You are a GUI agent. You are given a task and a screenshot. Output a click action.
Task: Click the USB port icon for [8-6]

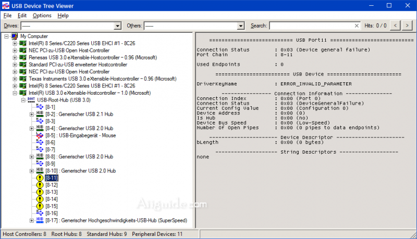pos(40,142)
